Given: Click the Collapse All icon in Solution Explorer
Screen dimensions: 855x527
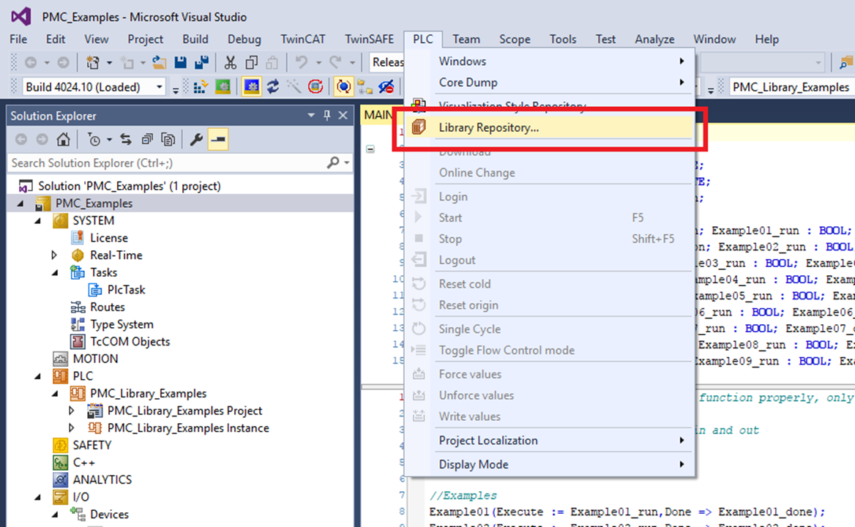Looking at the screenshot, I should coord(147,139).
